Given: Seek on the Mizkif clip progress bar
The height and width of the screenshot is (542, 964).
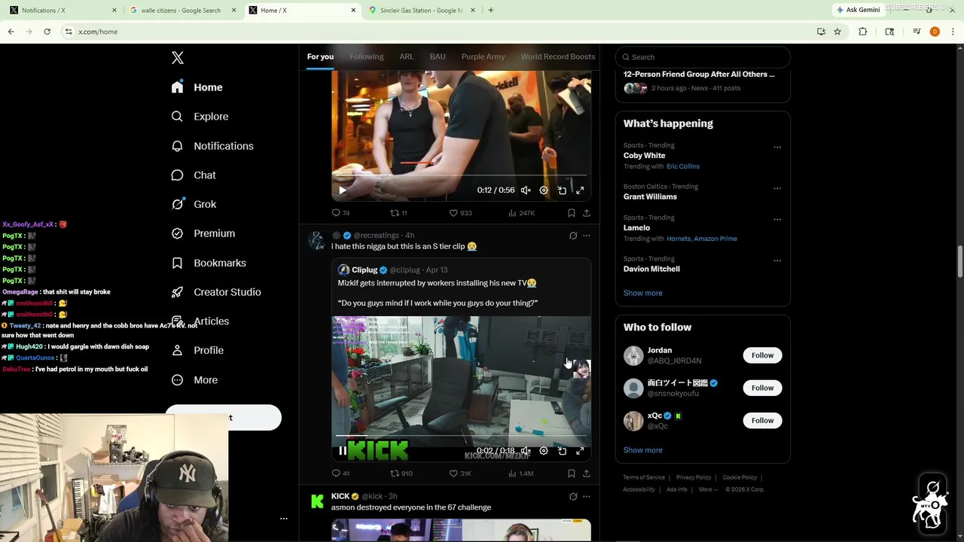Looking at the screenshot, I should pos(461,436).
